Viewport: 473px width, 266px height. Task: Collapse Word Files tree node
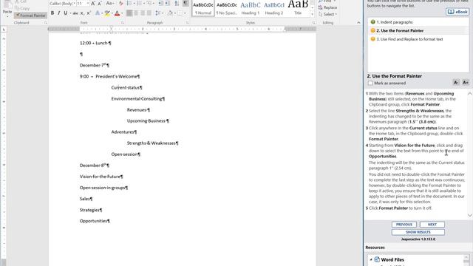371,259
